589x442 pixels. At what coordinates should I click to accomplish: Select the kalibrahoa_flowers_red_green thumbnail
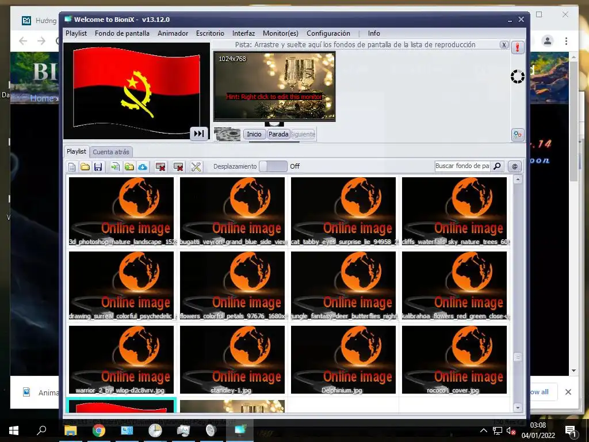tap(454, 285)
